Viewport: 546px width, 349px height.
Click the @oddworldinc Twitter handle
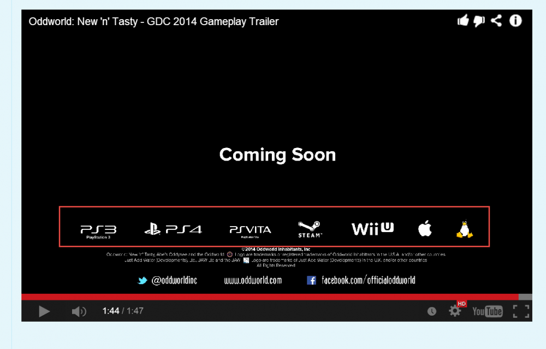click(x=174, y=280)
